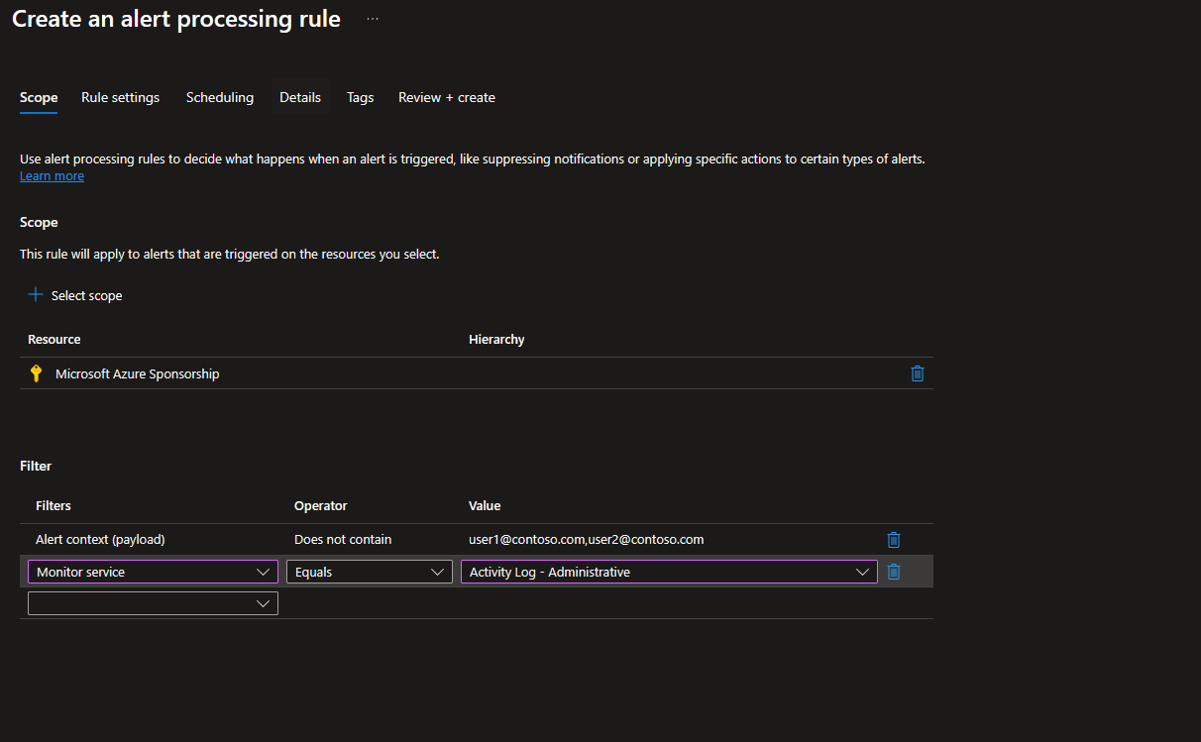The image size is (1201, 742).
Task: Click the user1@contoso.com value field
Action: (x=586, y=539)
